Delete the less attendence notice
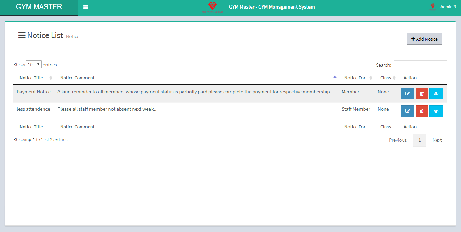Image resolution: width=461 pixels, height=232 pixels. (422, 111)
